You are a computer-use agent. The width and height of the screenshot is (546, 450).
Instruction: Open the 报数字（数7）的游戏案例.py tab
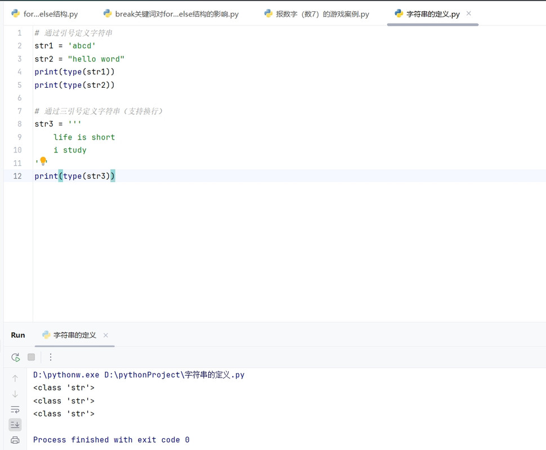(x=316, y=14)
